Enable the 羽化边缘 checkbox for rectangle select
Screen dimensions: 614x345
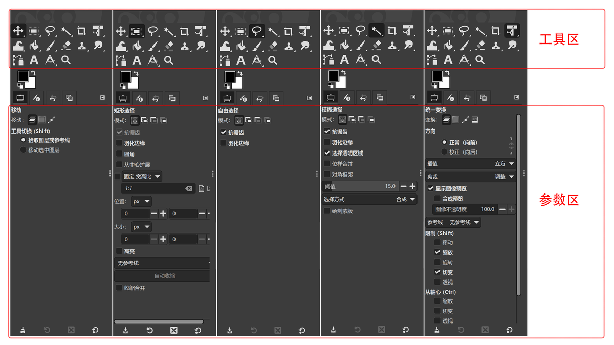click(119, 142)
